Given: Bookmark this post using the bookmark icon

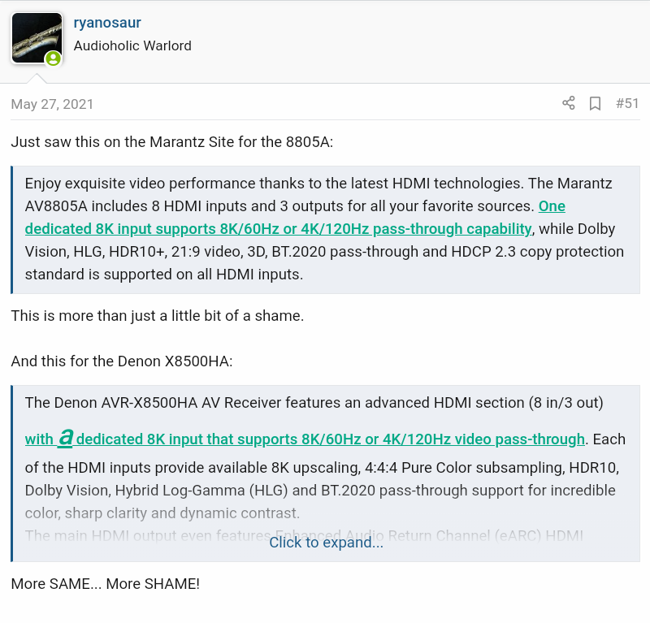Looking at the screenshot, I should (595, 103).
